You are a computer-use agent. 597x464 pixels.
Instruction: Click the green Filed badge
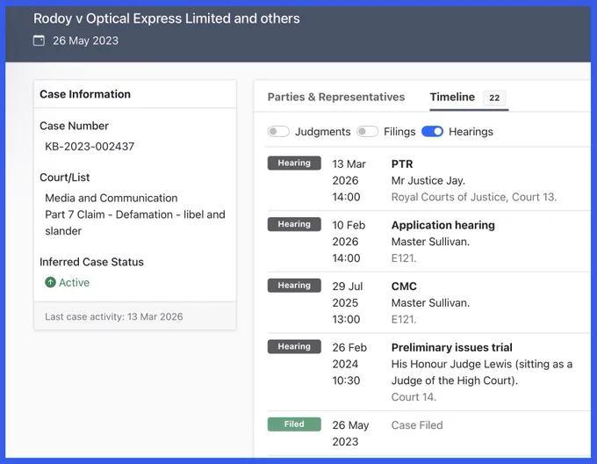pyautogui.click(x=294, y=424)
